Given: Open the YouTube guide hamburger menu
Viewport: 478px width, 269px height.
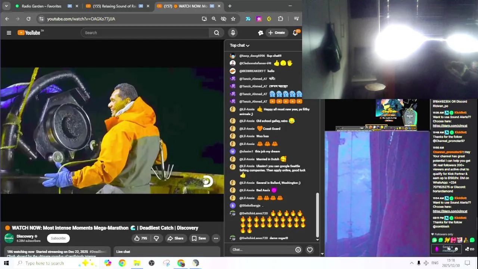Looking at the screenshot, I should [x=9, y=33].
